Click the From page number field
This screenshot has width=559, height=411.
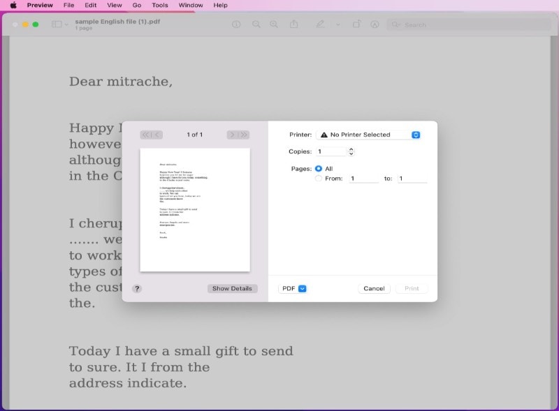coord(363,179)
